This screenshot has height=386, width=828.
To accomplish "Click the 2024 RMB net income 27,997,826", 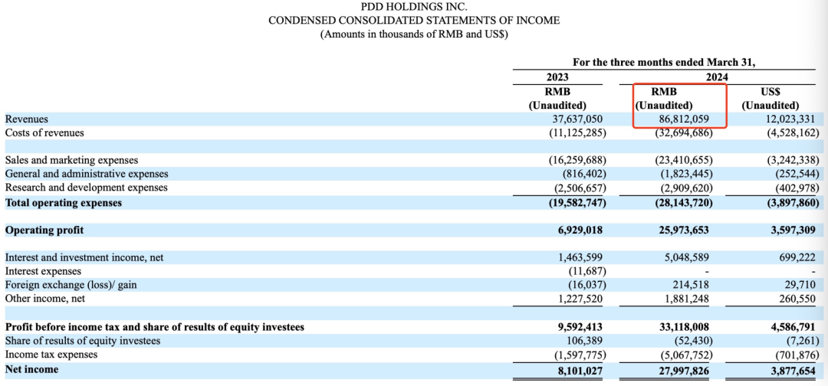I will (x=685, y=370).
